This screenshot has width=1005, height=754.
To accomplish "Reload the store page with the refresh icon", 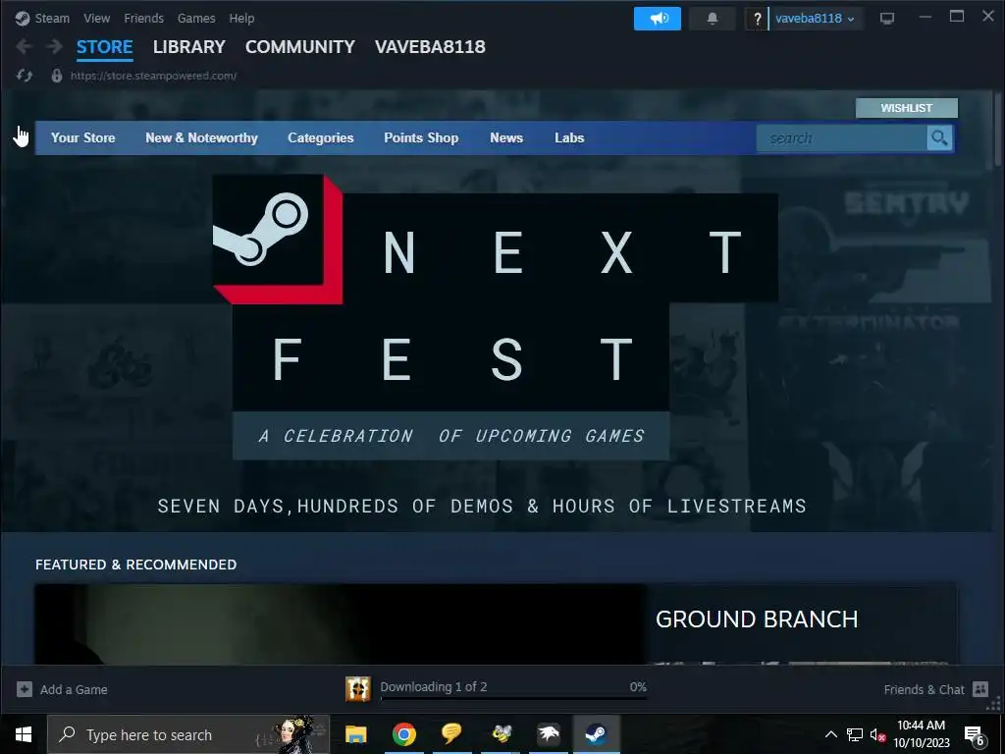I will (x=25, y=76).
